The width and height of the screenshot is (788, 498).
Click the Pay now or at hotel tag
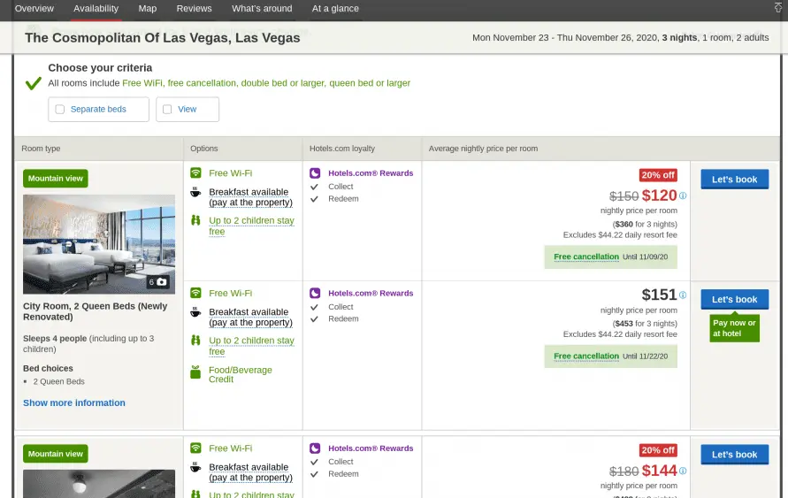[734, 328]
